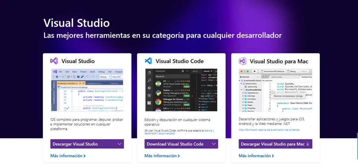Open link about activación de la licencia

[269, 130]
